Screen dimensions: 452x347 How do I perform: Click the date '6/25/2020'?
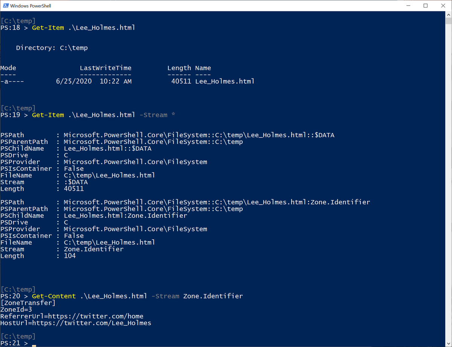pyautogui.click(x=74, y=81)
